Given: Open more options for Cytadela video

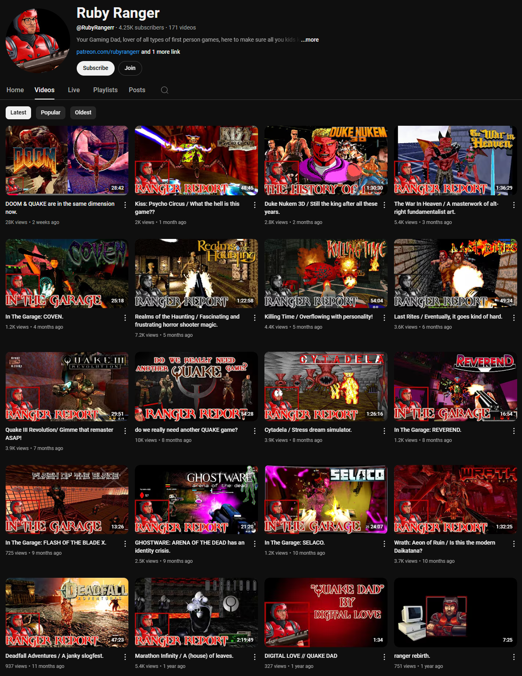Looking at the screenshot, I should 384,431.
